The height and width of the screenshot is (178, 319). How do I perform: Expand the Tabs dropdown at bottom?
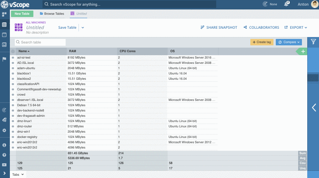pyautogui.click(x=18, y=175)
